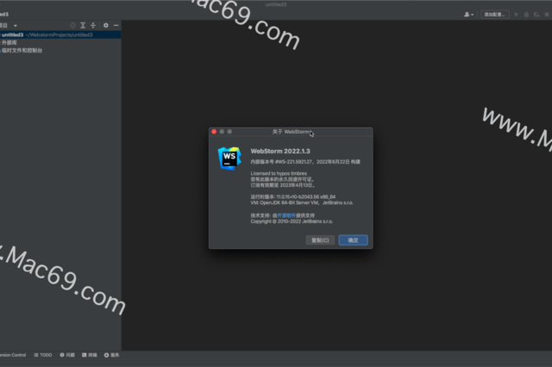Viewport: 552px width, 367px height.
Task: Collapse all items in Project panel
Action: (93, 25)
